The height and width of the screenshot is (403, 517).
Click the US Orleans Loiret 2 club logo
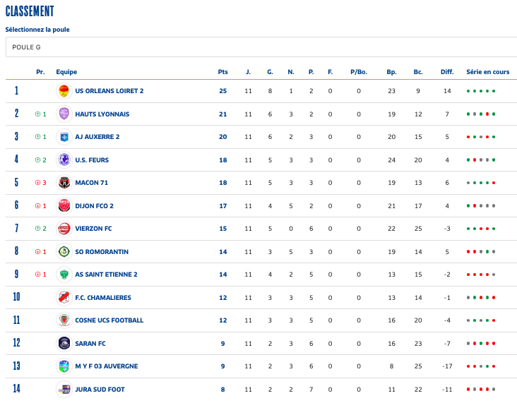tap(64, 91)
